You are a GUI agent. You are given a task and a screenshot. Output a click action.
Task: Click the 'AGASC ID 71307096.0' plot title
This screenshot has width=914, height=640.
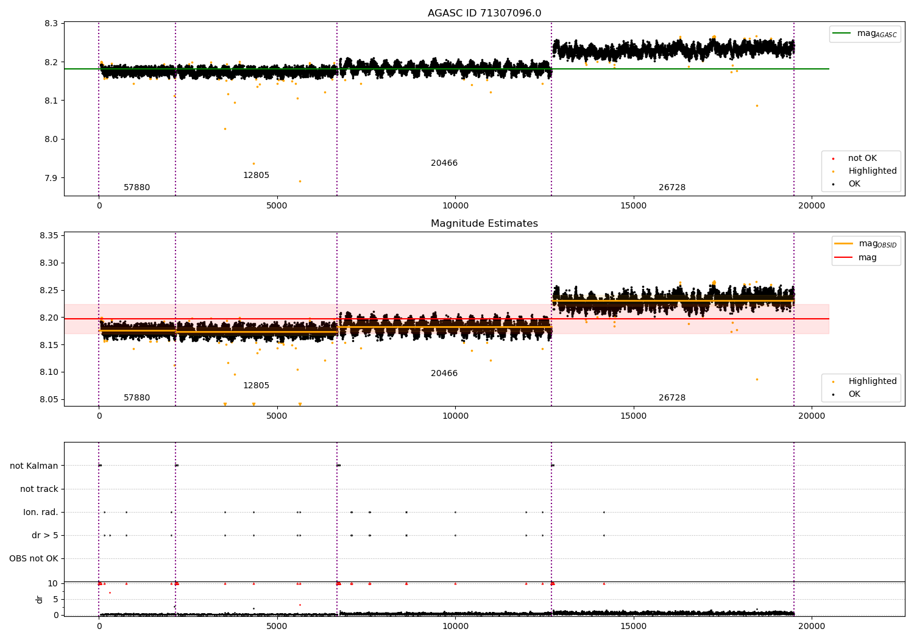(484, 13)
